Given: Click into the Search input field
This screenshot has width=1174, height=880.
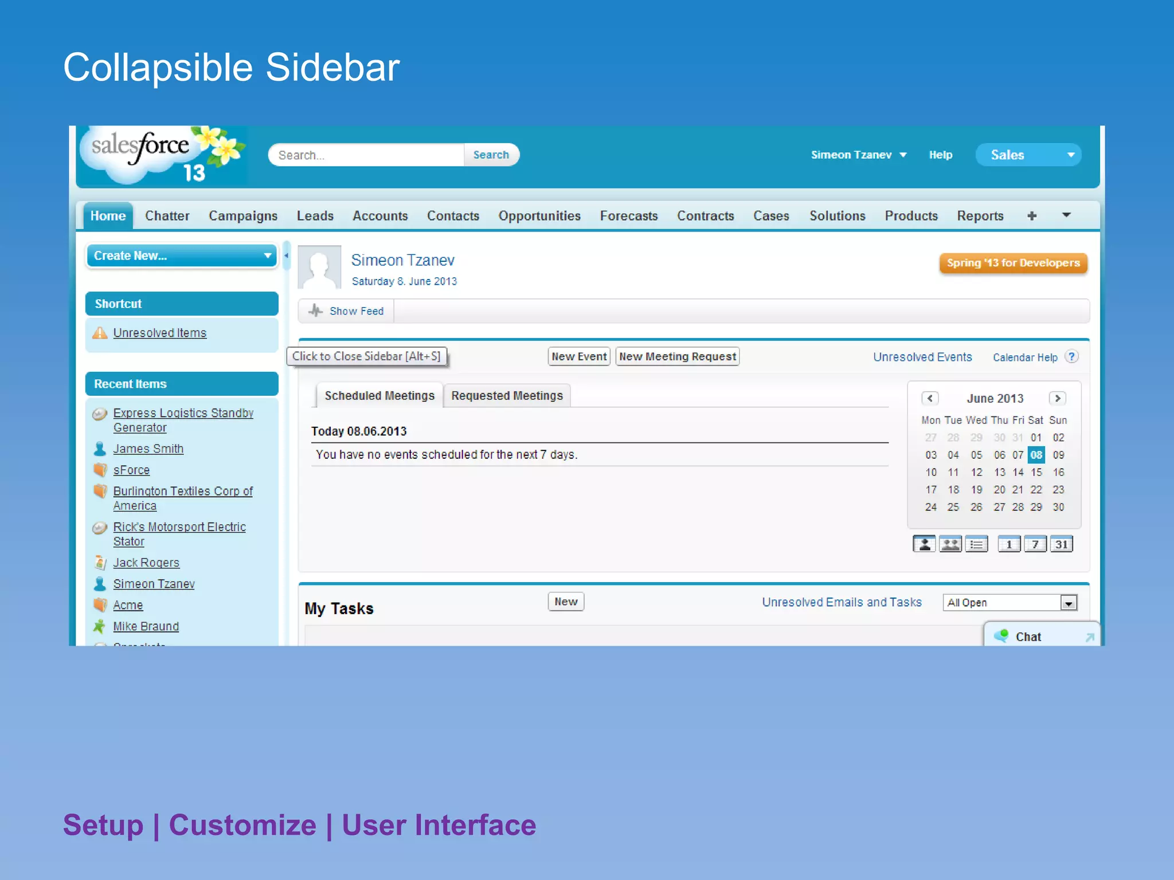Looking at the screenshot, I should coord(367,155).
